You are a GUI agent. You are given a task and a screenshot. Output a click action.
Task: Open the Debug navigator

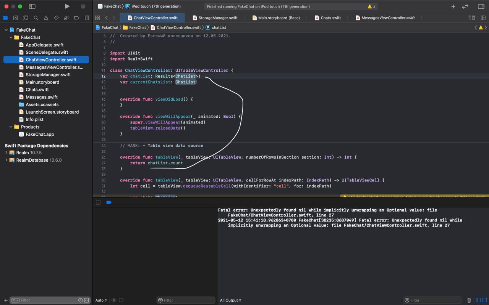click(x=66, y=18)
